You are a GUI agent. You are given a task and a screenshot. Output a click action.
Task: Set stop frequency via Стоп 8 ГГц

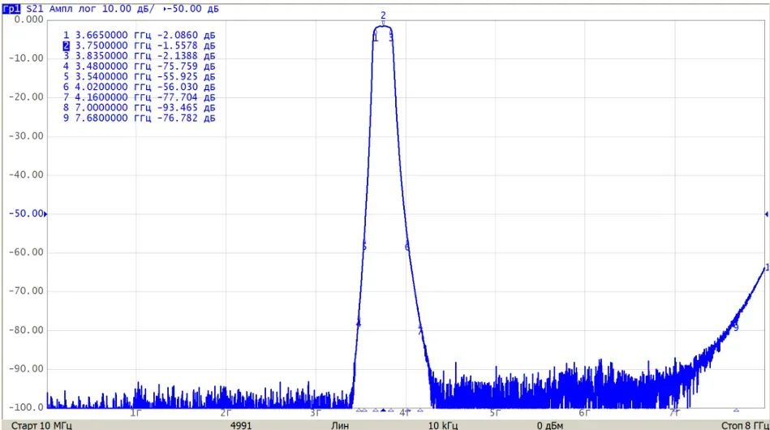click(x=745, y=425)
